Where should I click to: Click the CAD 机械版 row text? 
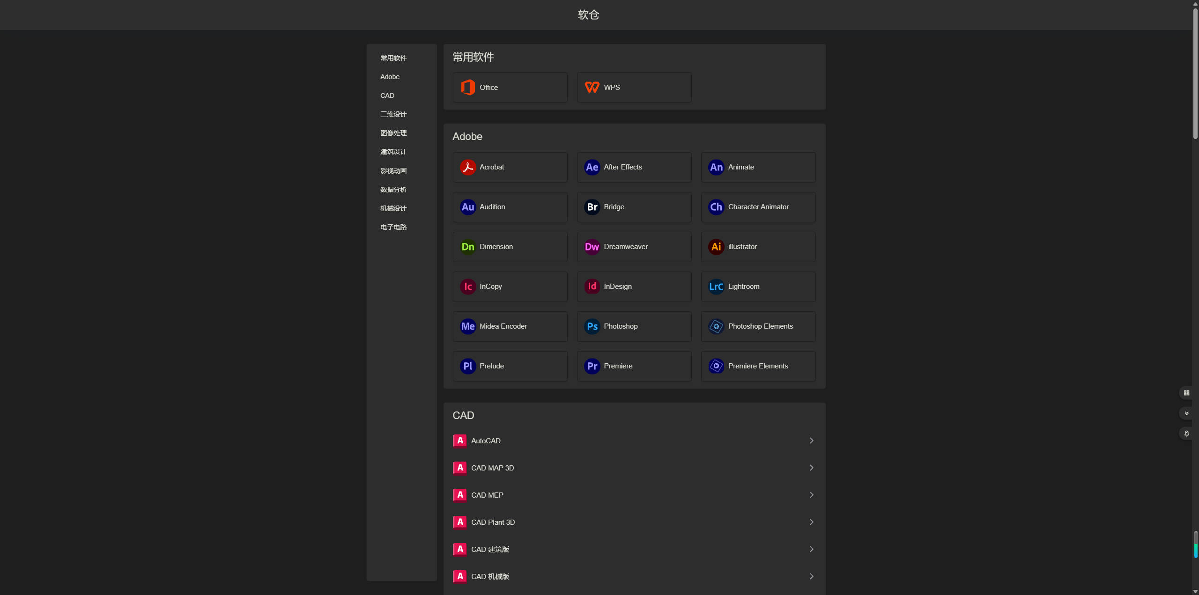(x=490, y=576)
